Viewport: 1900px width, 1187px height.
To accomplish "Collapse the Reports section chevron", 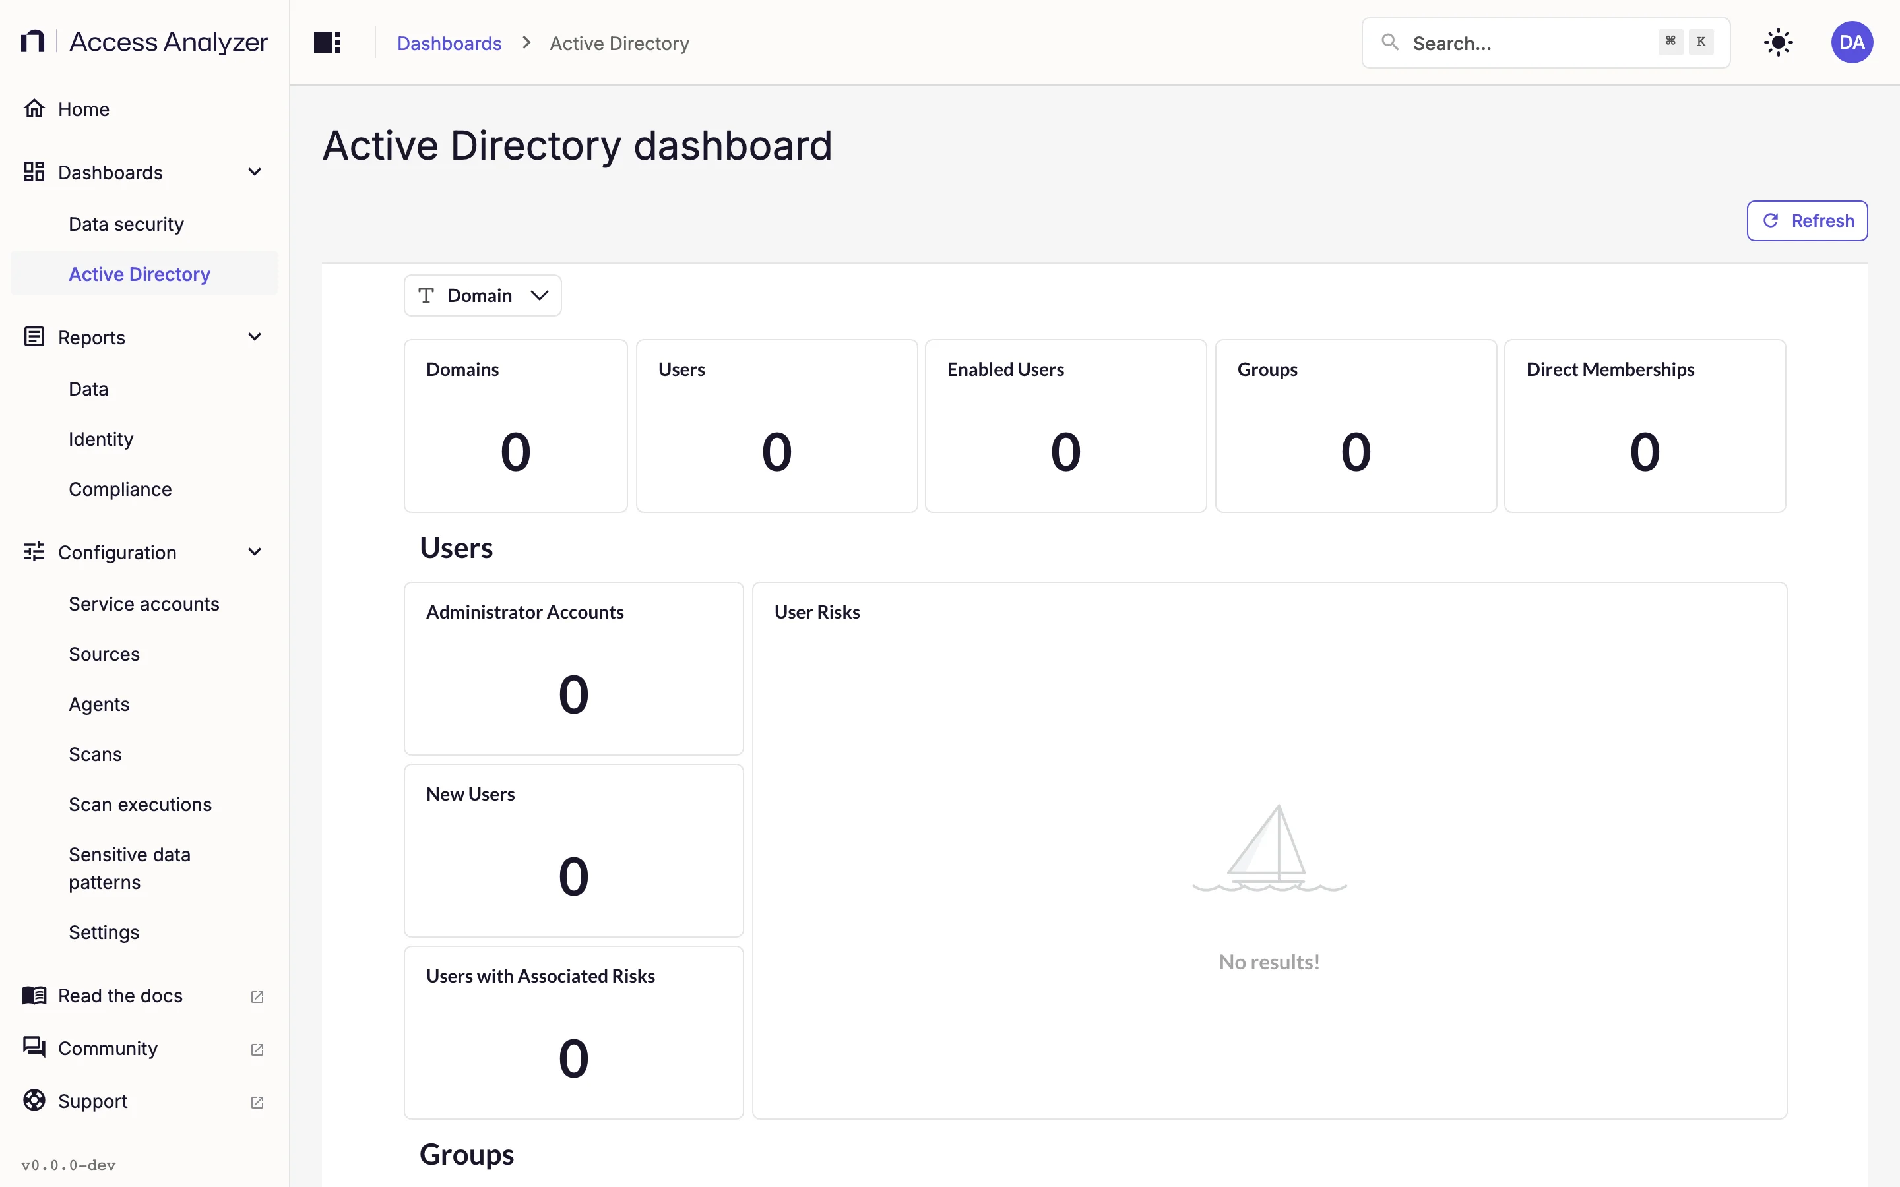I will (x=255, y=337).
